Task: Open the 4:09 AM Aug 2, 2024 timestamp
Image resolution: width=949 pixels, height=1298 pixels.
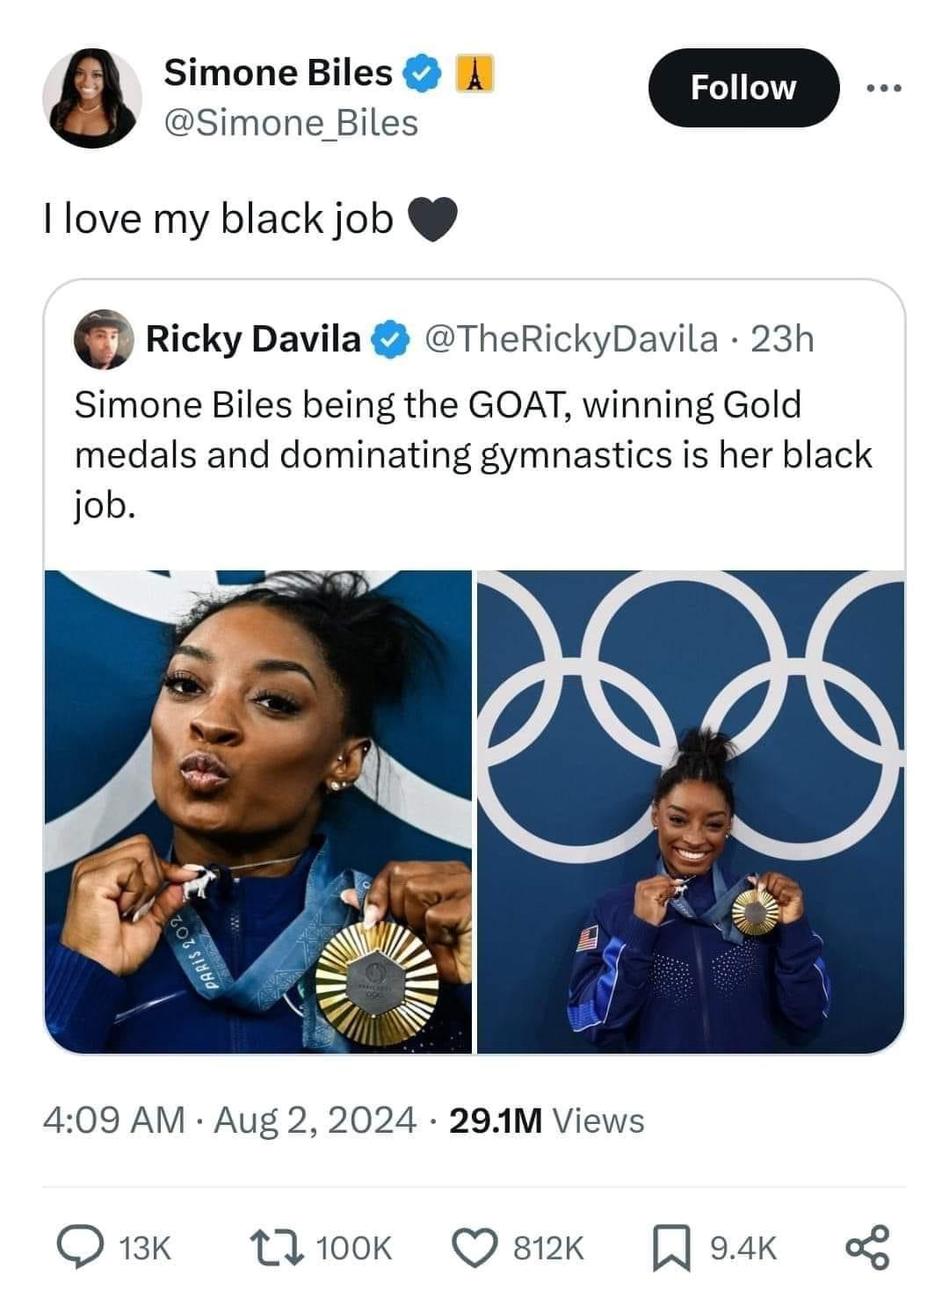Action: (230, 1120)
